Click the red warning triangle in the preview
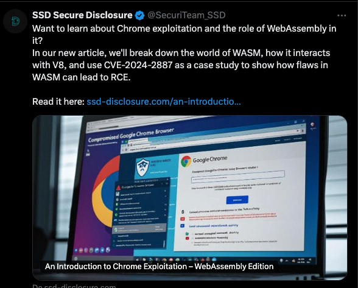The image size is (358, 288). (x=118, y=188)
